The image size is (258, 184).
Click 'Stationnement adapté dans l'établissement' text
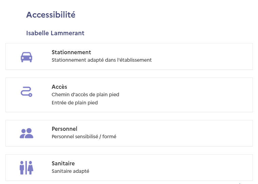(x=102, y=60)
